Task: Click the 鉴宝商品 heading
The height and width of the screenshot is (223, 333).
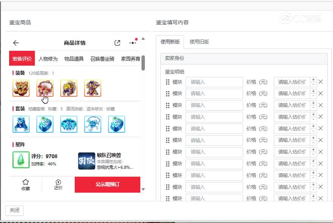Action: [x=20, y=22]
